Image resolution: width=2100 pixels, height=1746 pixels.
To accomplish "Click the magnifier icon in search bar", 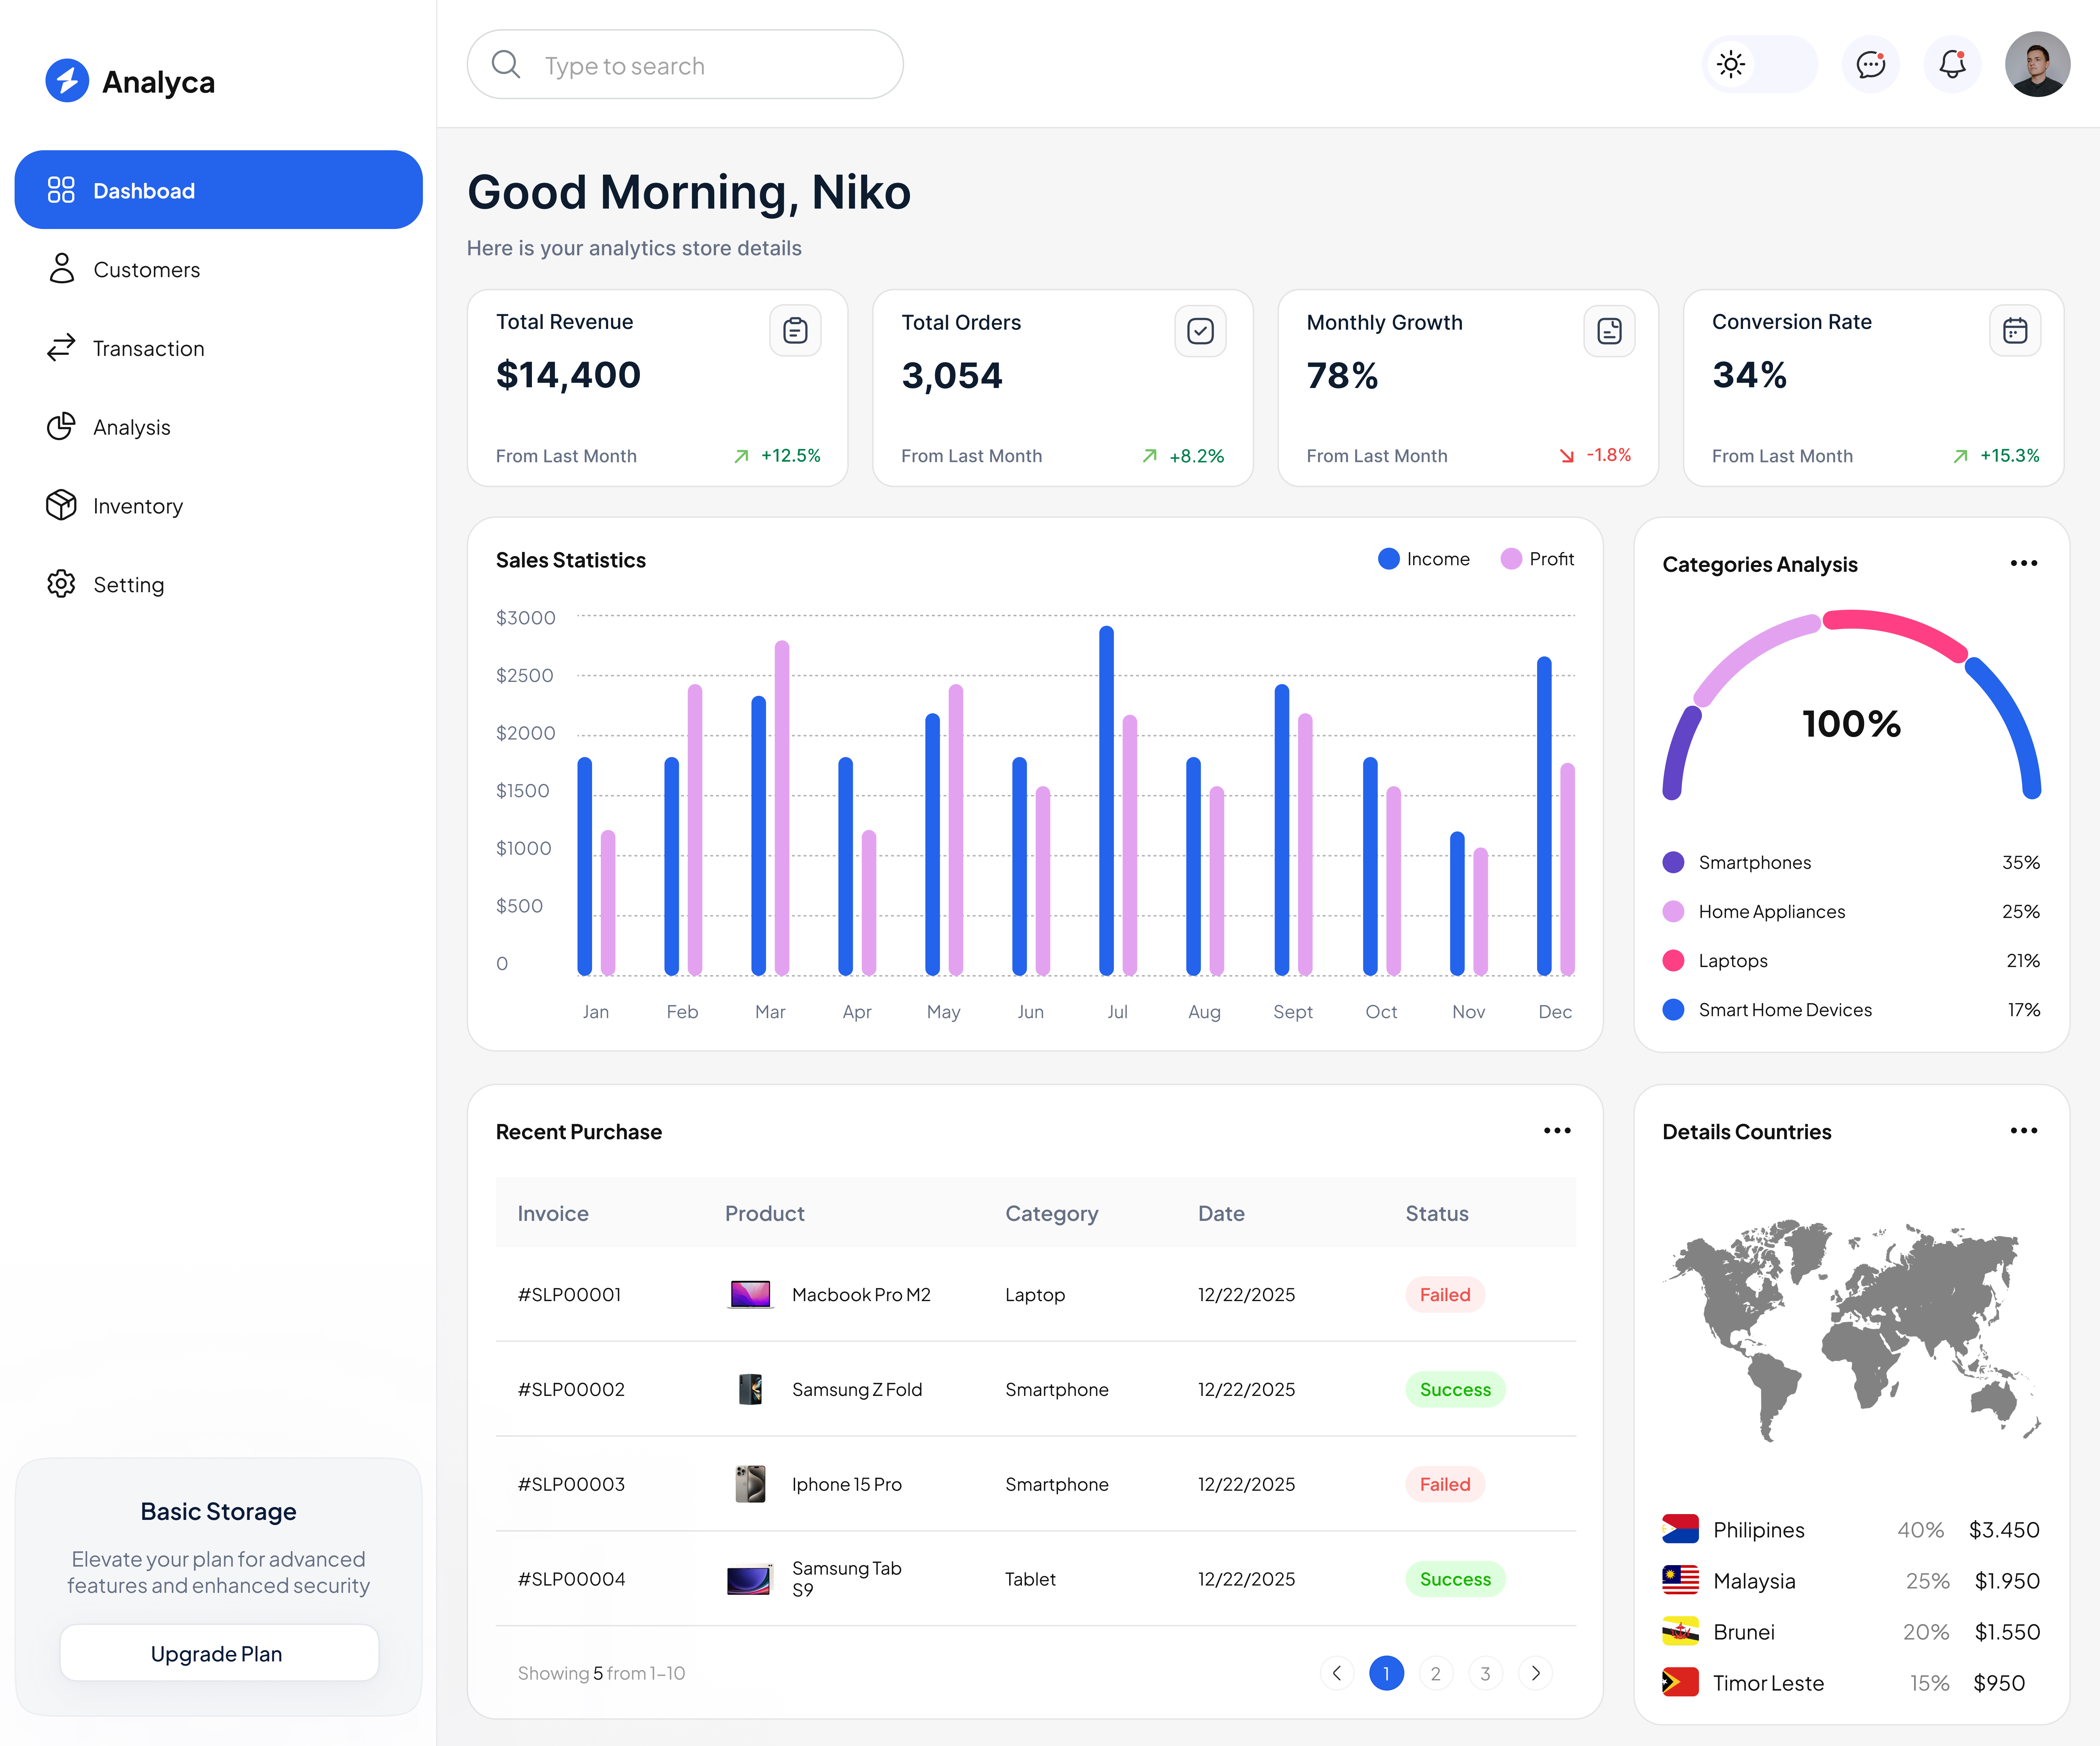I will point(506,65).
